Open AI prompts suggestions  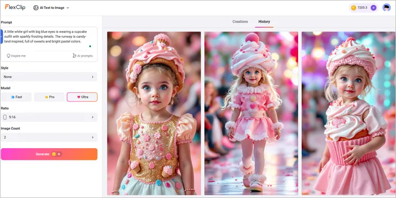coord(83,56)
